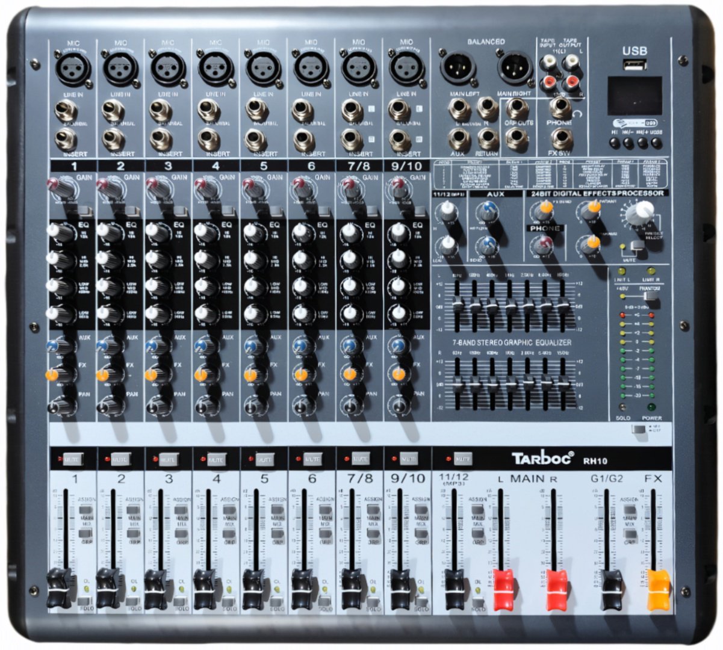This screenshot has width=723, height=650.
Task: Click the MP3 player display under USB
Action: click(635, 95)
